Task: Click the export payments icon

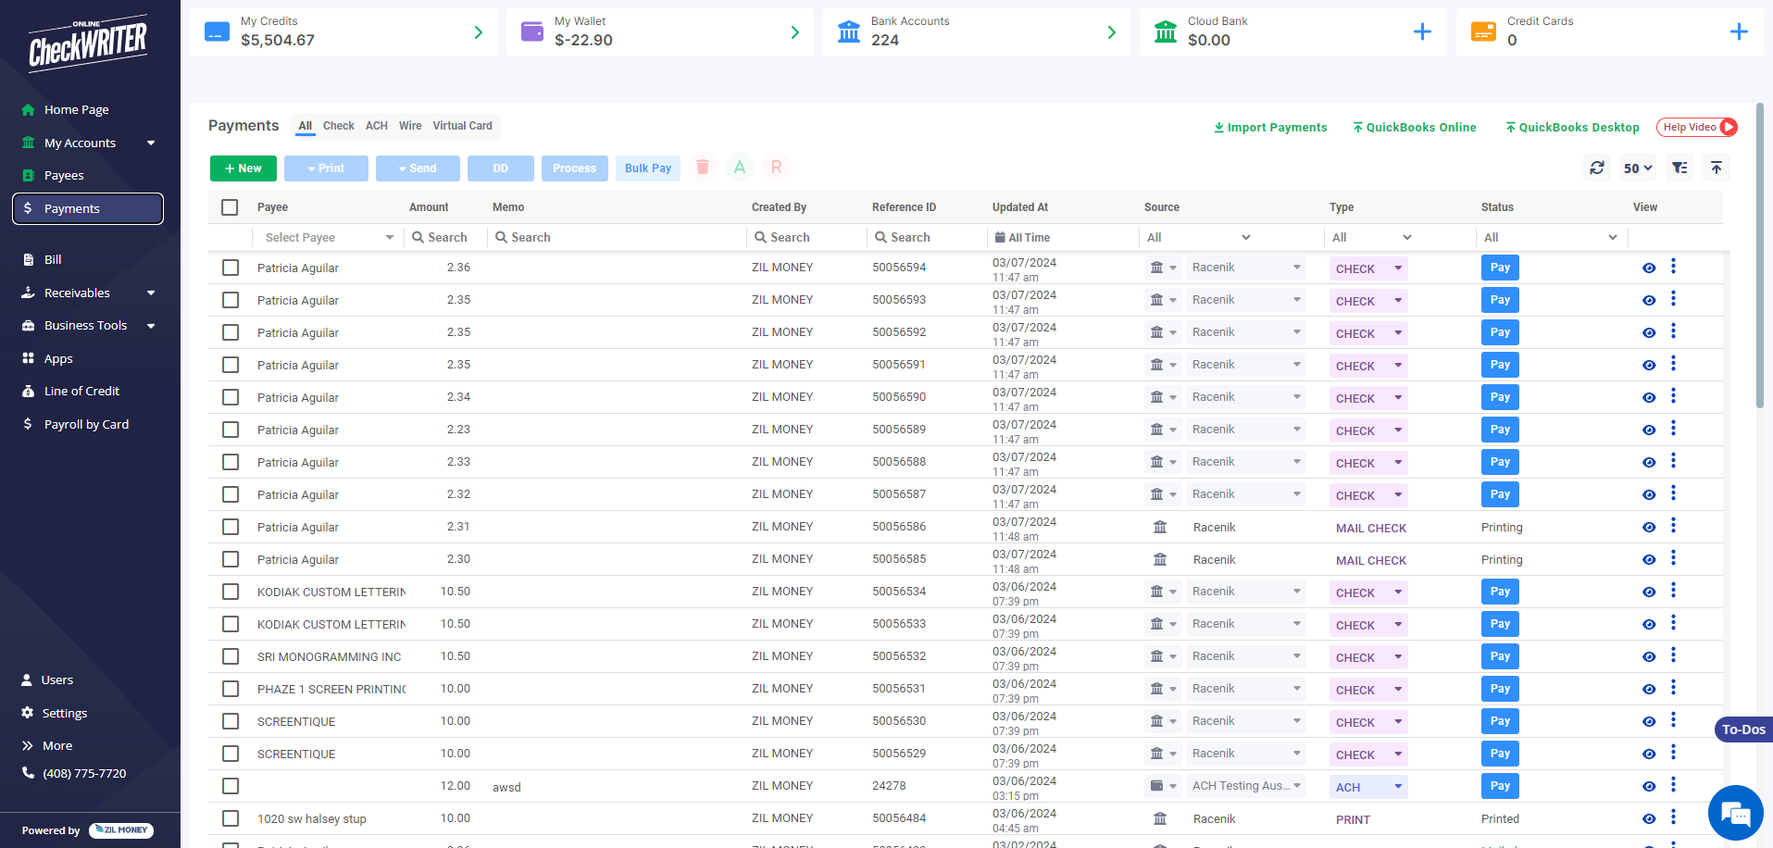Action: pyautogui.click(x=1717, y=168)
